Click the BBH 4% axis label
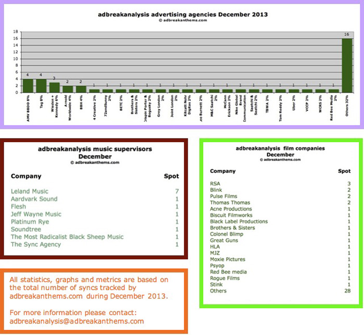The height and width of the screenshot is (335, 364). [81, 102]
